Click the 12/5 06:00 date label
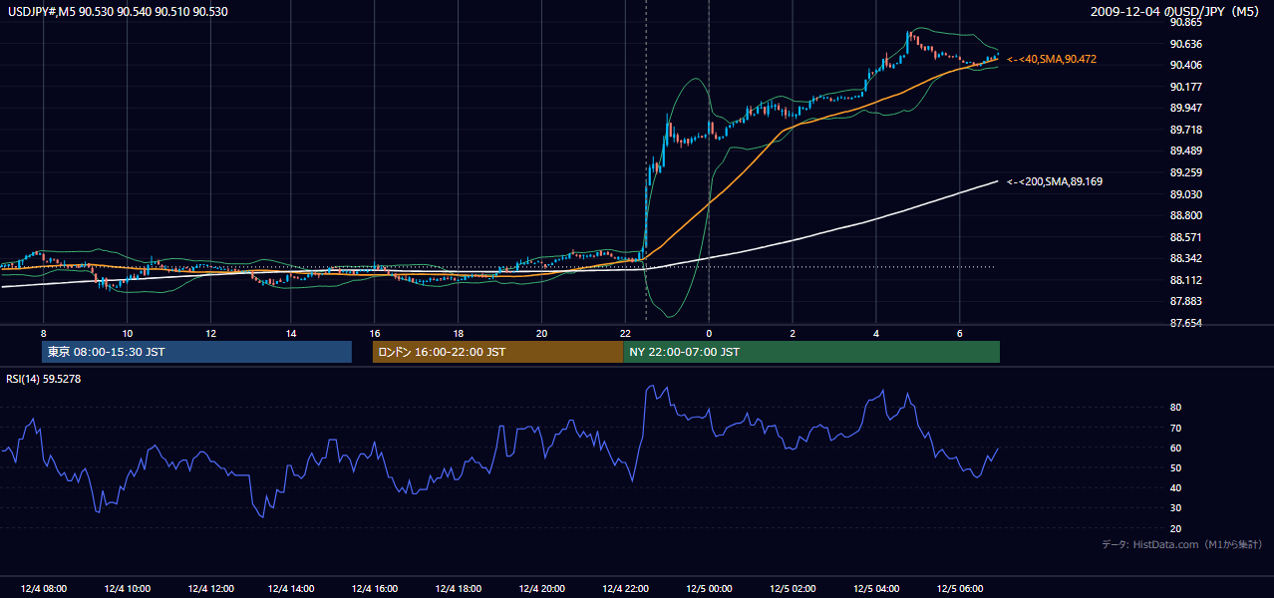 (x=959, y=589)
